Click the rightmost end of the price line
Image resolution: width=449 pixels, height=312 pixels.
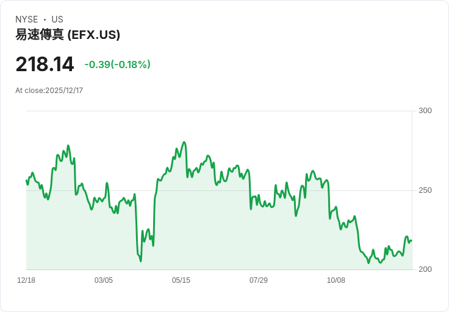coord(411,241)
